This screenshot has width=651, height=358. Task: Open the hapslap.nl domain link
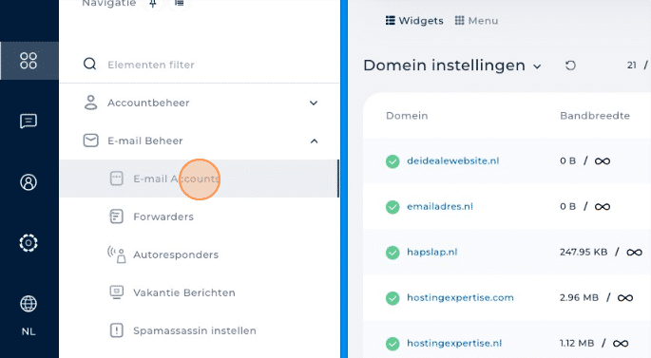click(x=431, y=253)
